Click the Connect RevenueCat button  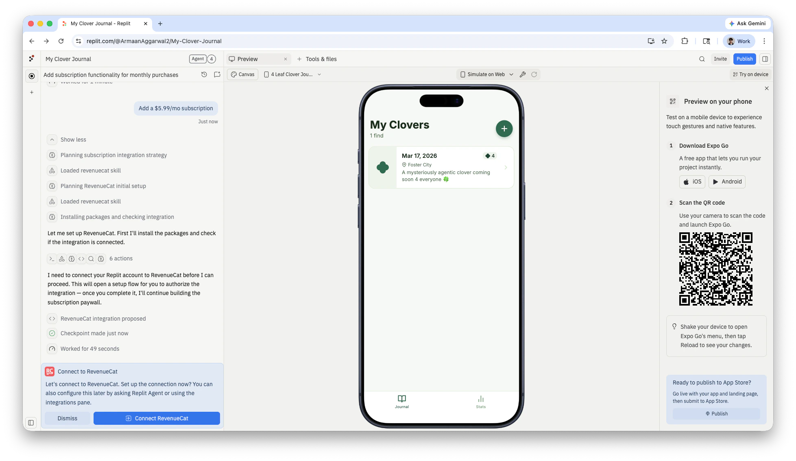point(157,418)
